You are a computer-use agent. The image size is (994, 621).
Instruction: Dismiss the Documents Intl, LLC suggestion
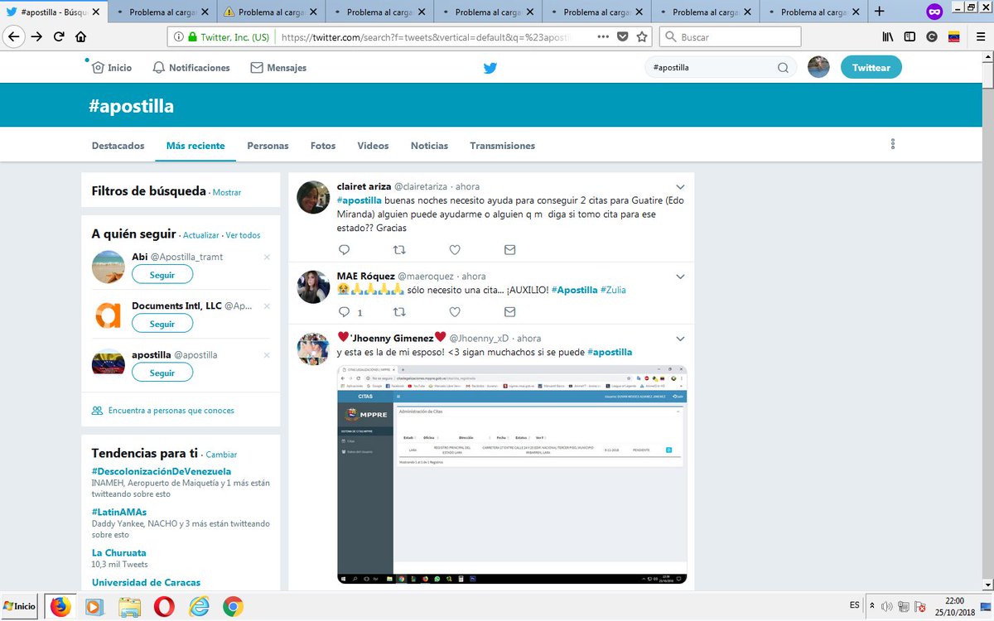pos(267,306)
